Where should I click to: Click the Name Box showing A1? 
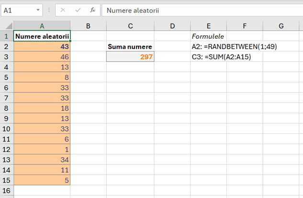click(18, 10)
